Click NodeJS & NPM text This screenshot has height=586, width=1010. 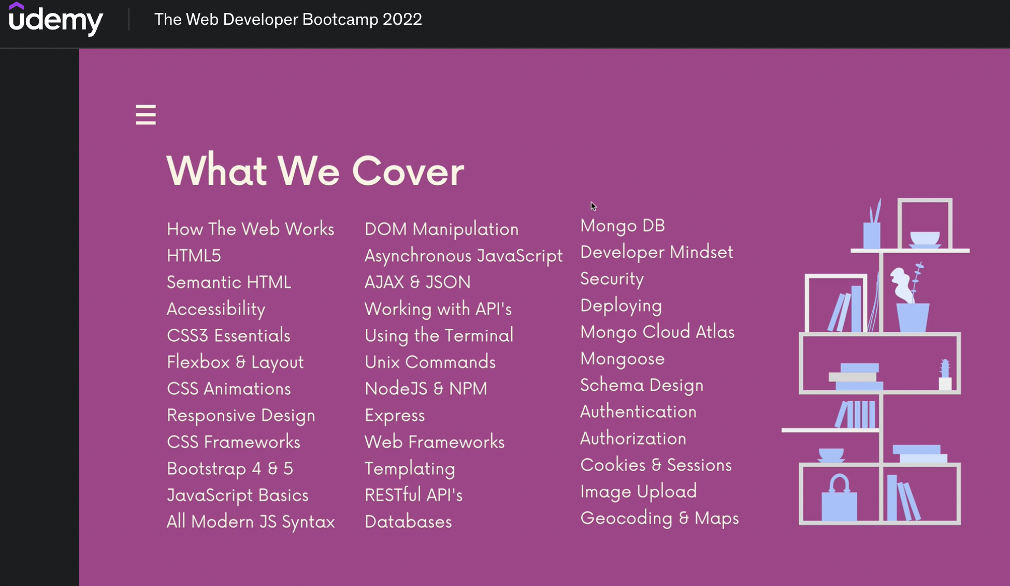[426, 389]
